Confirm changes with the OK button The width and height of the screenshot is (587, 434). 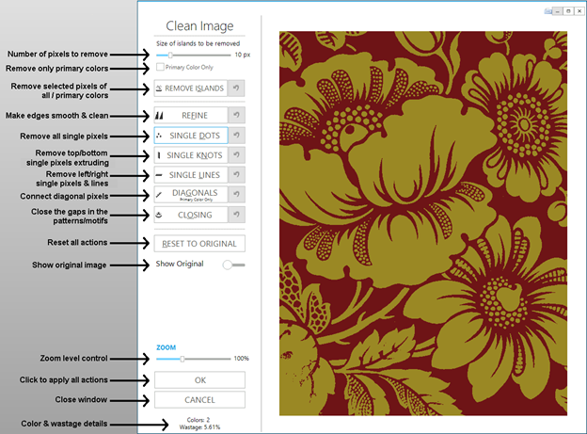(x=199, y=379)
